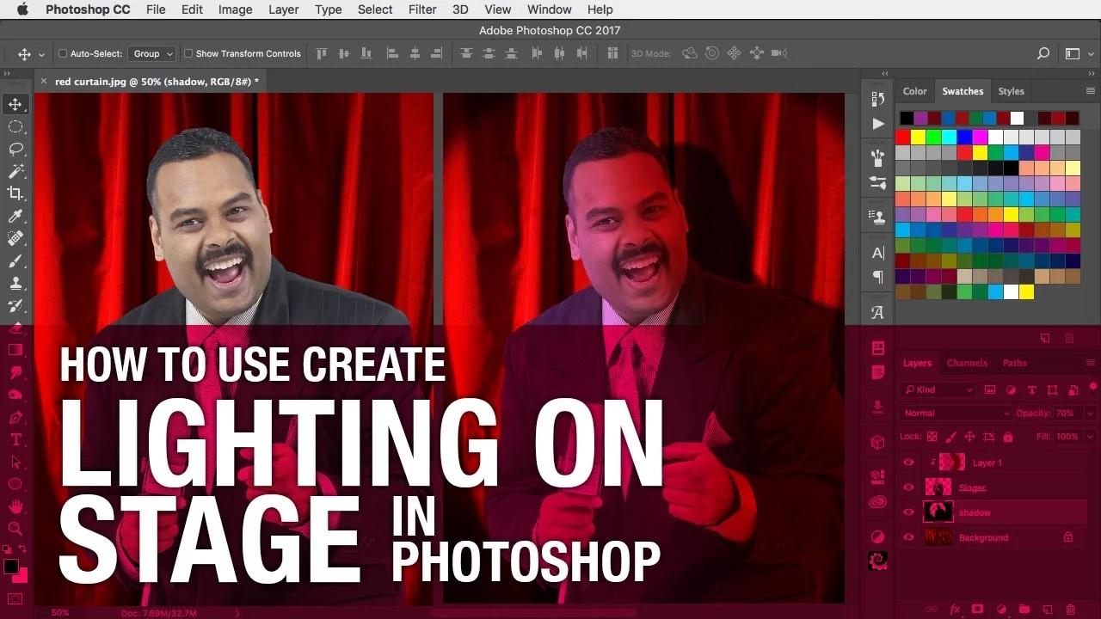Screen dimensions: 1101x619
Task: Hide the Layer 1 layer
Action: click(x=908, y=463)
